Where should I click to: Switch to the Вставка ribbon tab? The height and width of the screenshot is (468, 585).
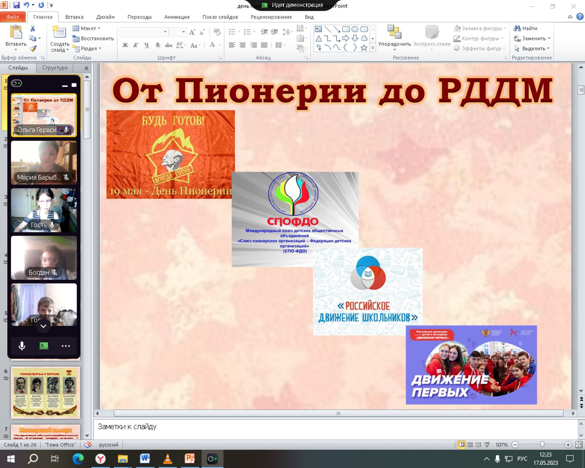[74, 17]
